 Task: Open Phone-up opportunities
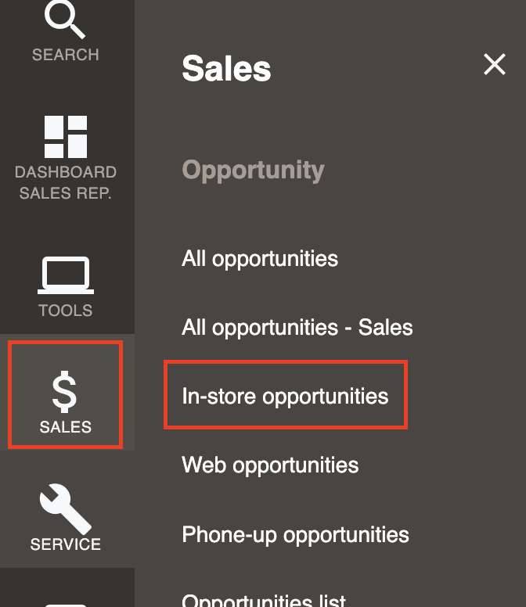(295, 534)
